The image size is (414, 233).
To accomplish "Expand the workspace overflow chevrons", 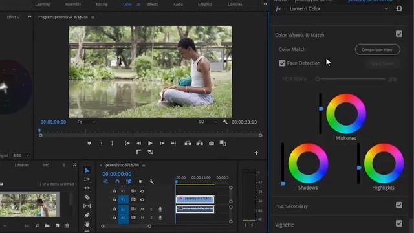I will (265, 4).
